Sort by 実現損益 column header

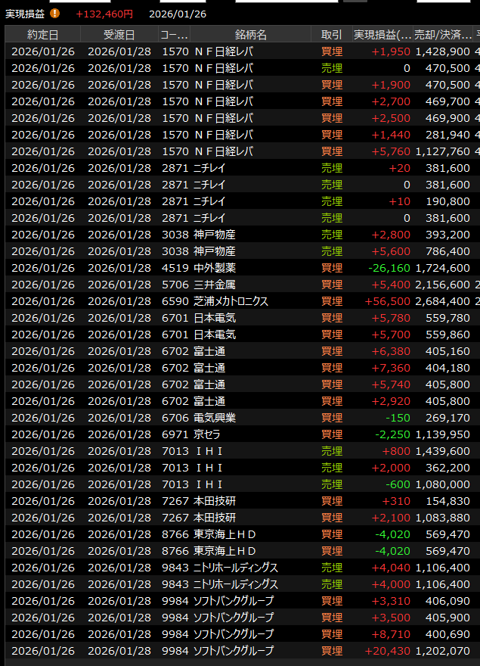coord(382,35)
